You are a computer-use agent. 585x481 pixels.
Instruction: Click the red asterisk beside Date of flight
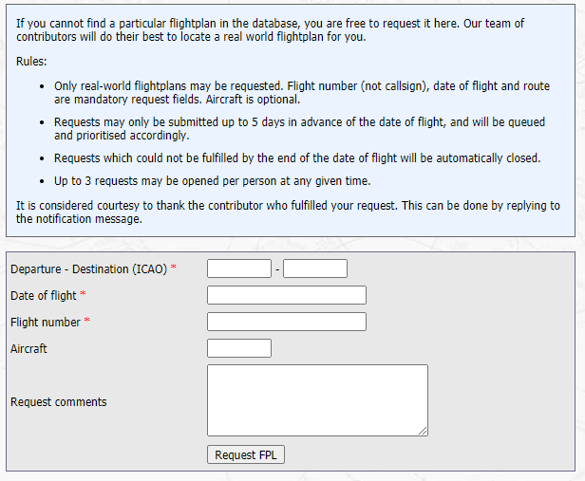pos(83,295)
